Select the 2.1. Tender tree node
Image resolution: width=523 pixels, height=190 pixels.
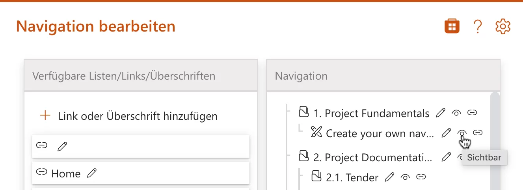[352, 178]
